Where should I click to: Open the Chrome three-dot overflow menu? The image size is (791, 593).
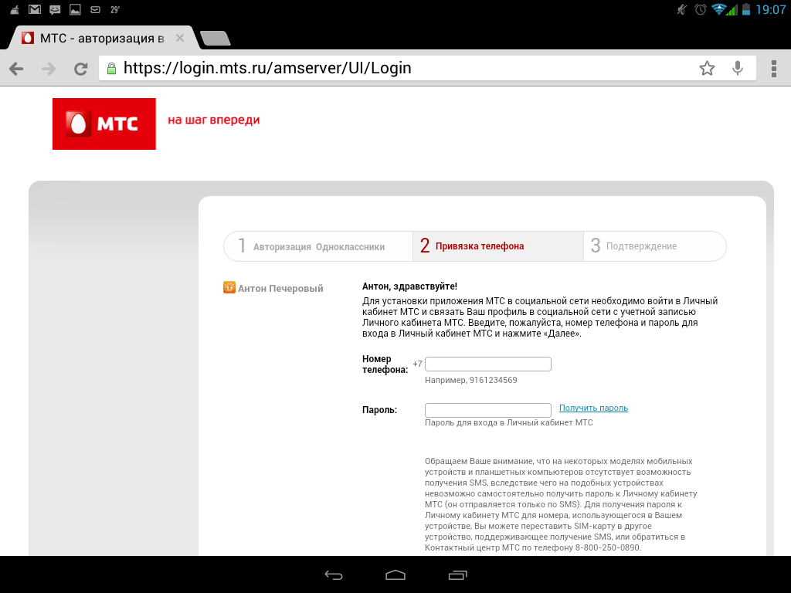click(774, 69)
